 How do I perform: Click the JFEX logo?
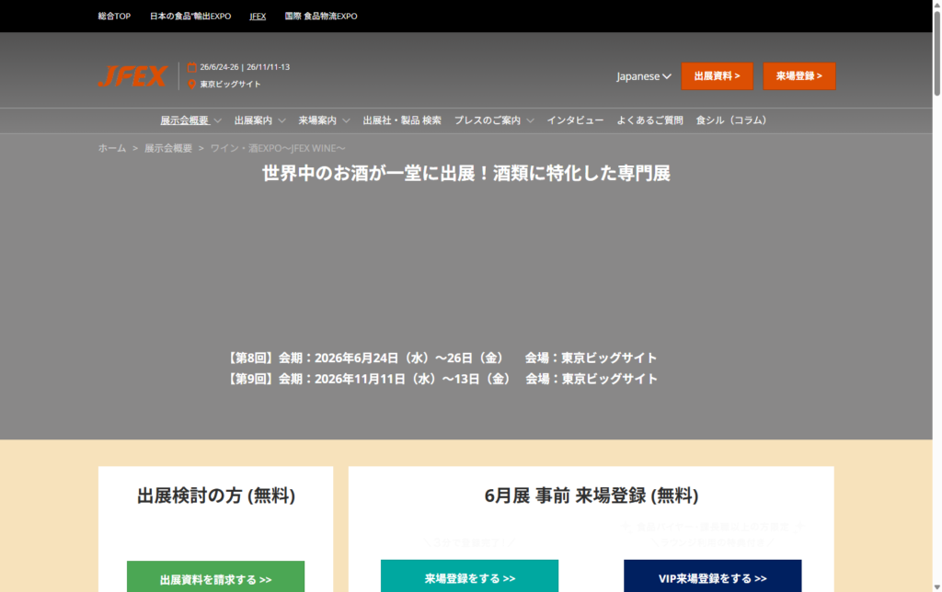[132, 75]
